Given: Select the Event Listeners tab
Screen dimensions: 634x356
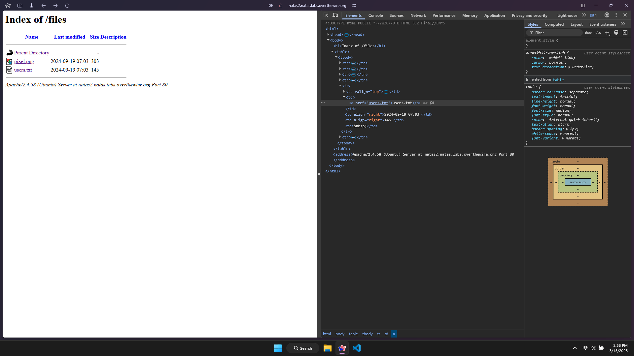Looking at the screenshot, I should point(603,24).
